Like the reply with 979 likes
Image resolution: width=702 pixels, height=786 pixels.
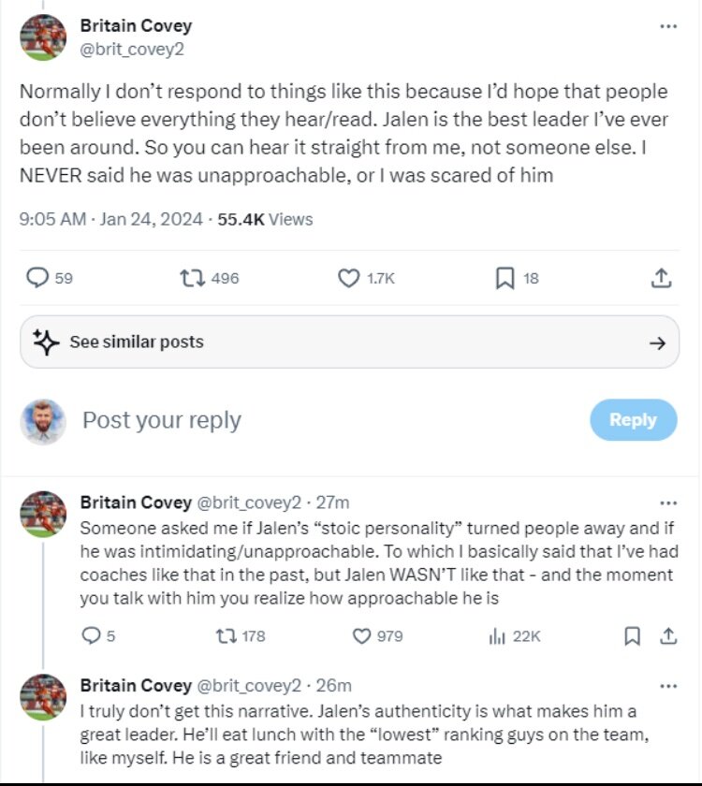click(x=362, y=635)
